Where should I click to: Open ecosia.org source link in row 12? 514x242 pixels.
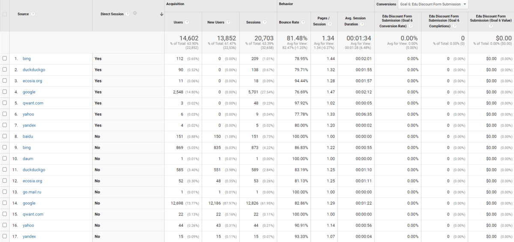click(x=32, y=181)
